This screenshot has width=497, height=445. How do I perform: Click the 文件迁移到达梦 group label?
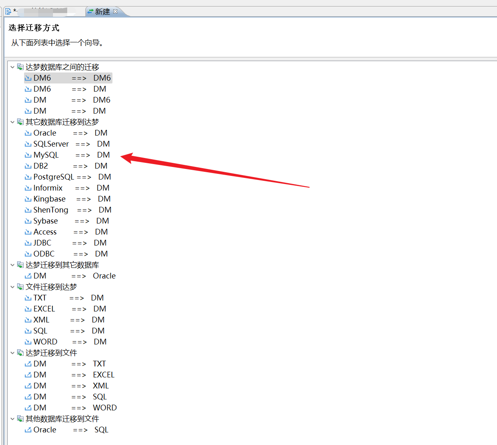pyautogui.click(x=51, y=287)
